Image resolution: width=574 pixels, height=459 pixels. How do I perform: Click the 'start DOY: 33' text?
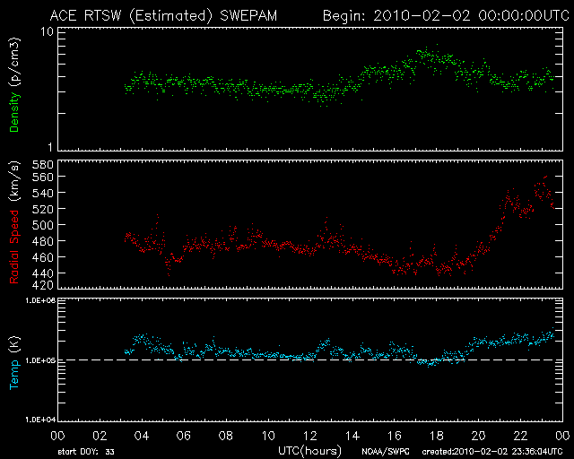pos(86,452)
